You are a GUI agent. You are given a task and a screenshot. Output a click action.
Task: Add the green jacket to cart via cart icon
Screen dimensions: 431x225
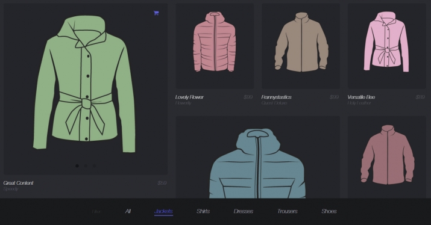156,13
